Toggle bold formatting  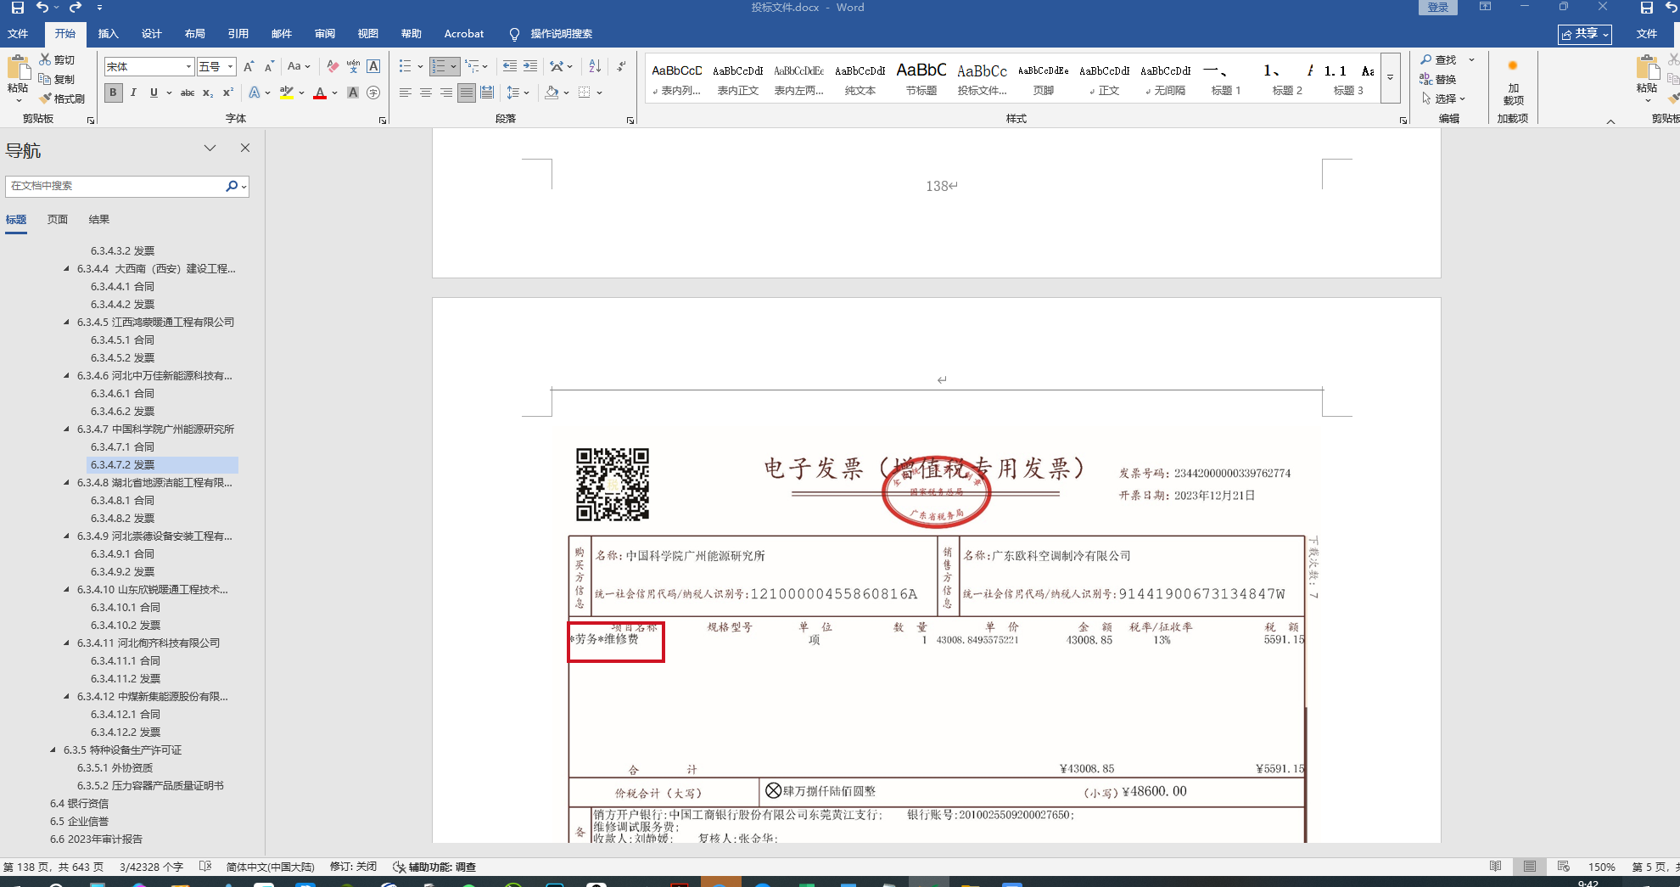(x=113, y=93)
